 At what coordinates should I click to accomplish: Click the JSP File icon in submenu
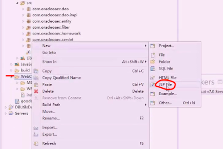[x=153, y=85]
